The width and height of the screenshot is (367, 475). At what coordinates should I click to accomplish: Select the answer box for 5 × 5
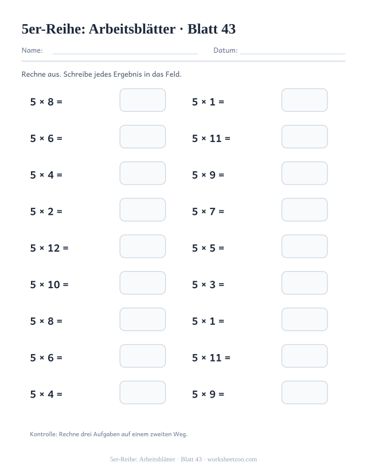pos(304,246)
